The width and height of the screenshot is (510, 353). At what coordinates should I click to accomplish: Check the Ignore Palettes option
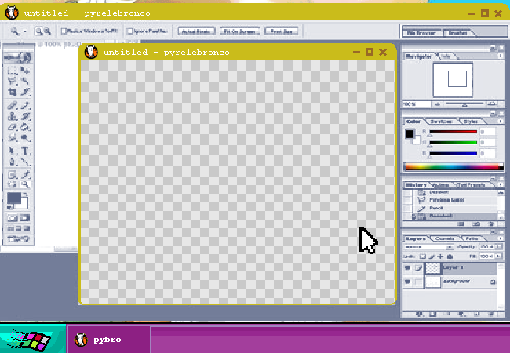129,31
